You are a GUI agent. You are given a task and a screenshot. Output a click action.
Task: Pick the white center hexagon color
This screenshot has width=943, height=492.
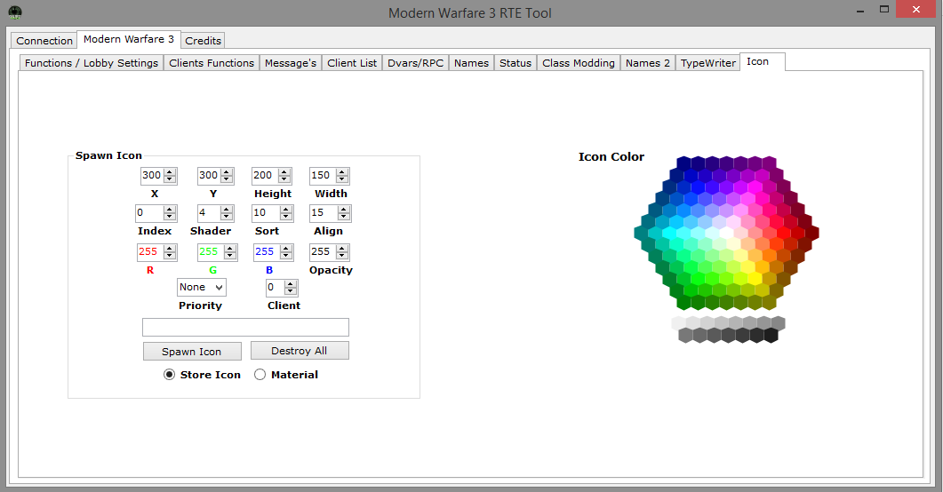pos(726,233)
